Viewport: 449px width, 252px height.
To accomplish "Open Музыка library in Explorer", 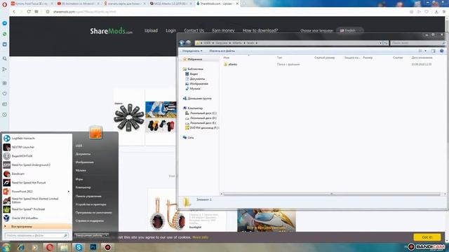I will click(x=195, y=89).
